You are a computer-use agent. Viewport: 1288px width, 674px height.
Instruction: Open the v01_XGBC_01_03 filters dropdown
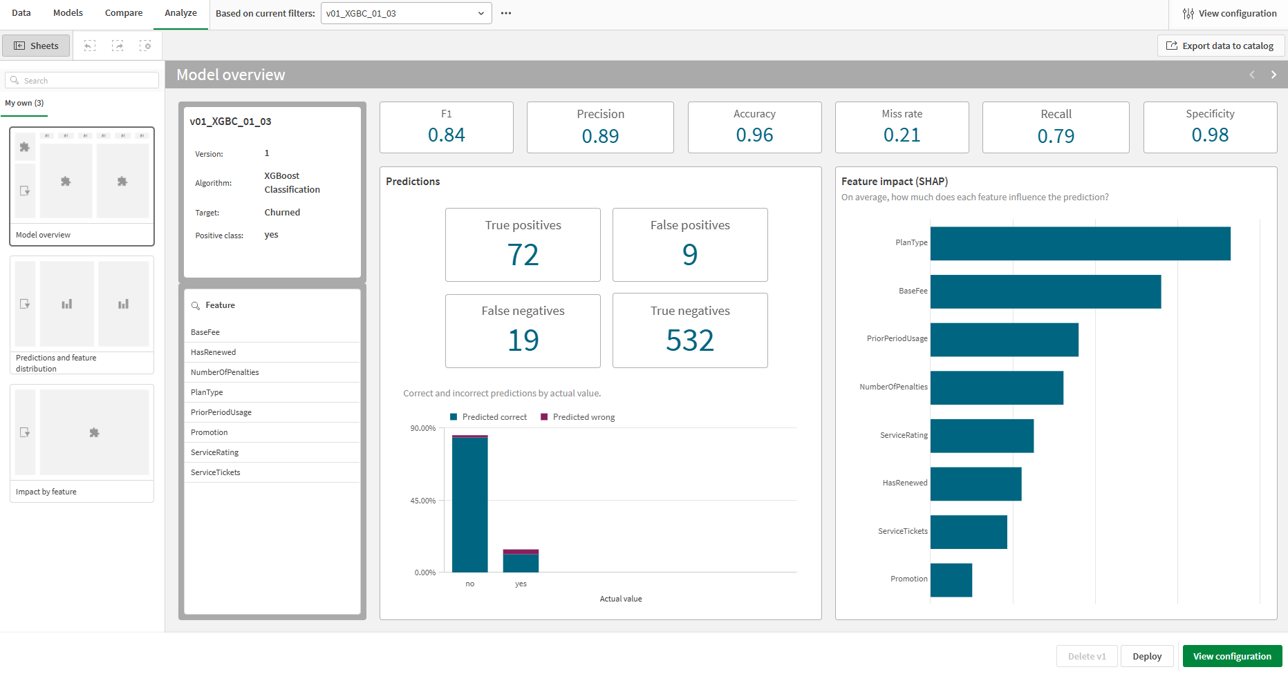tap(406, 12)
